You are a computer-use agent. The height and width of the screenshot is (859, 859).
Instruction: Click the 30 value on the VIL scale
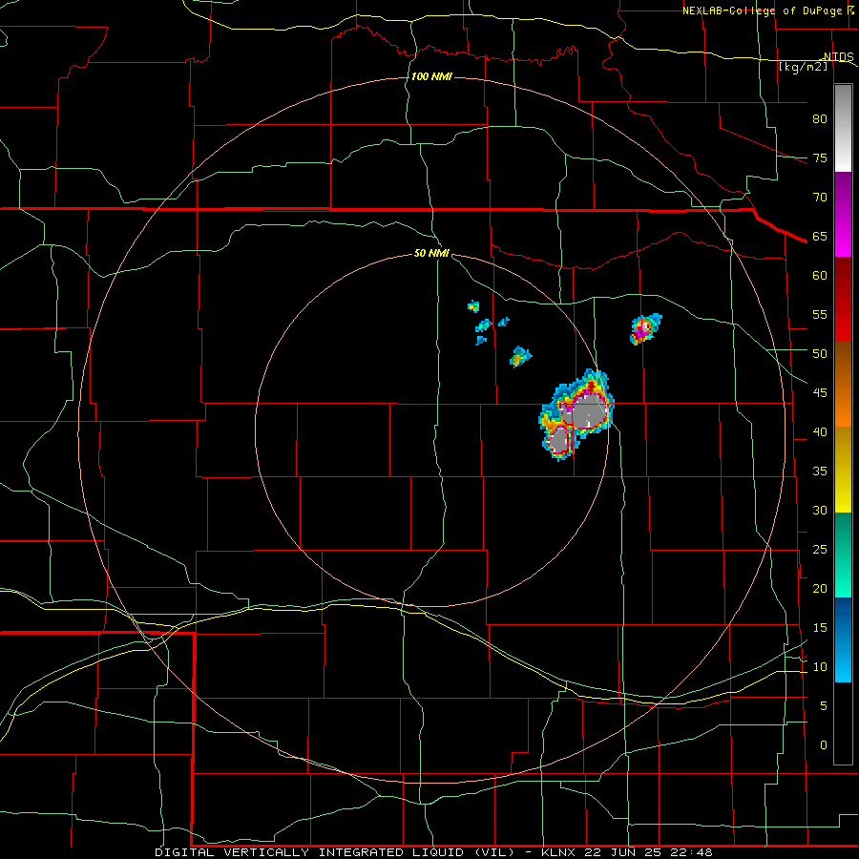[x=820, y=510]
